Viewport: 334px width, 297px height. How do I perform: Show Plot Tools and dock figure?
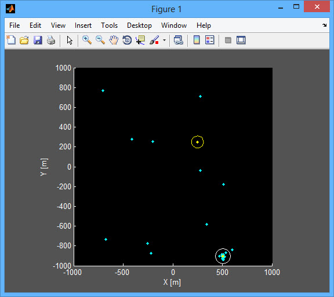[x=241, y=40]
